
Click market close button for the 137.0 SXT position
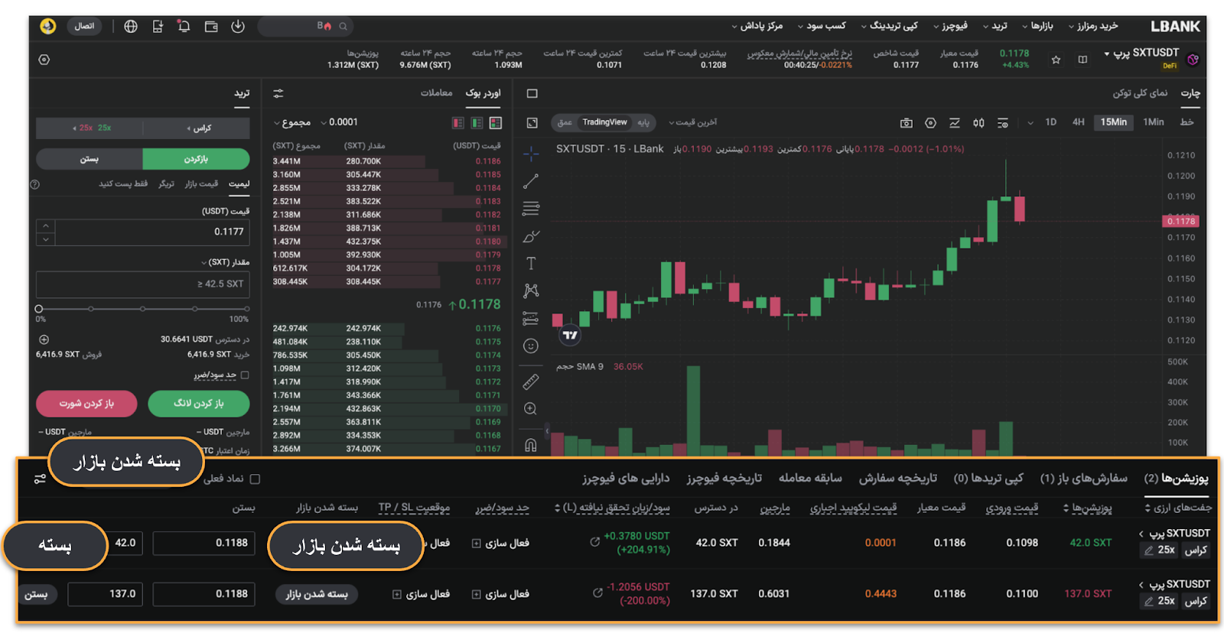tap(317, 594)
